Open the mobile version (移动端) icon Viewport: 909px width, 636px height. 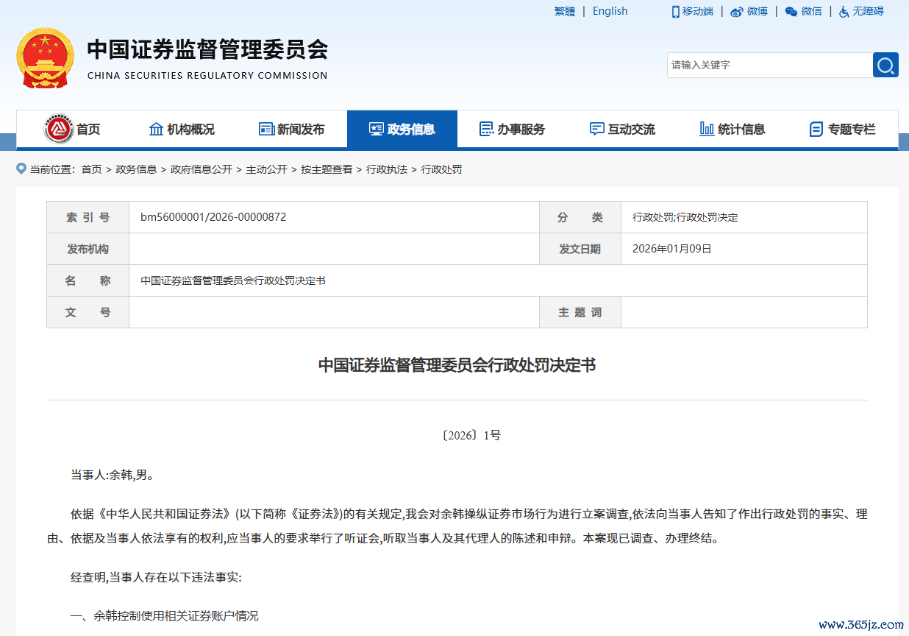676,11
